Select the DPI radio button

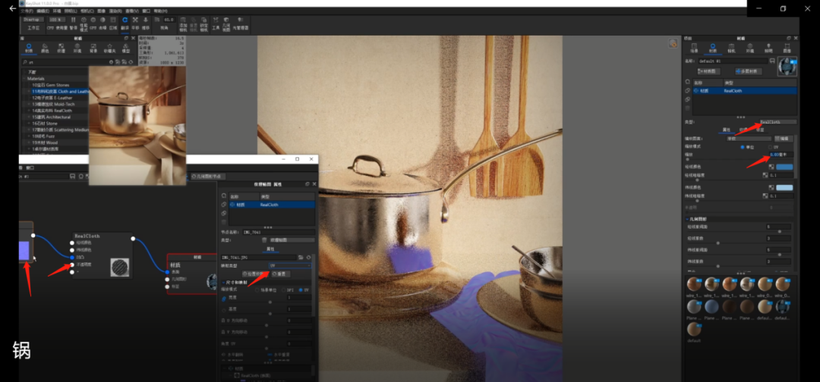284,290
